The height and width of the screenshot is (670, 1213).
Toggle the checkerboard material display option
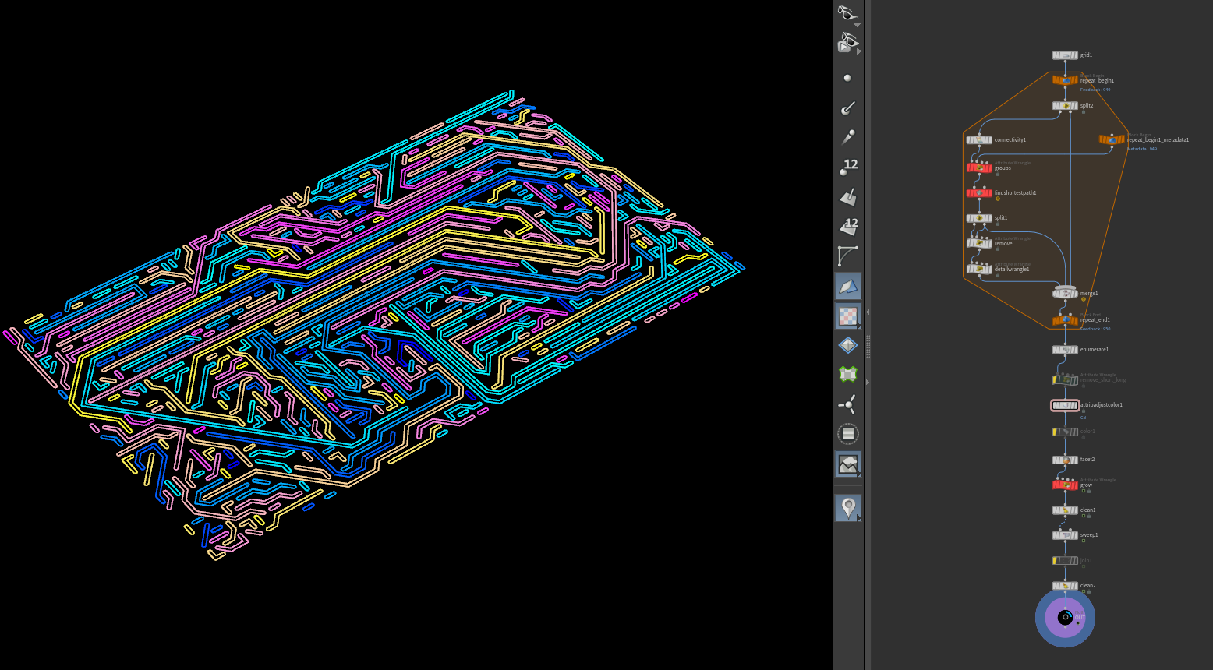[x=847, y=316]
